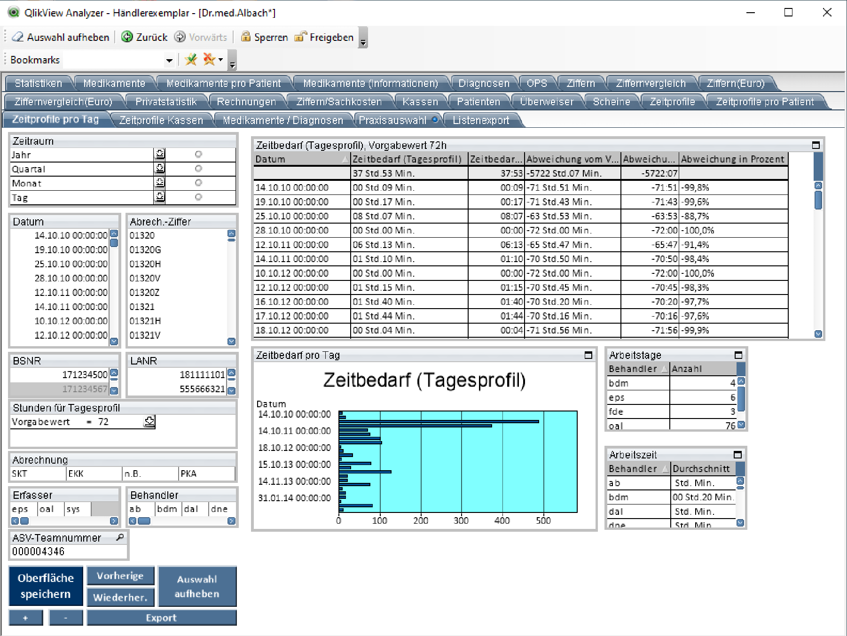Screen dimensions: 847x636
Task: Click the Sperren padlock icon
Action: (245, 37)
